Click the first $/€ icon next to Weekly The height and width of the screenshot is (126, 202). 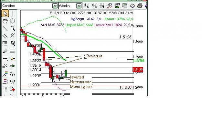[x=87, y=6]
